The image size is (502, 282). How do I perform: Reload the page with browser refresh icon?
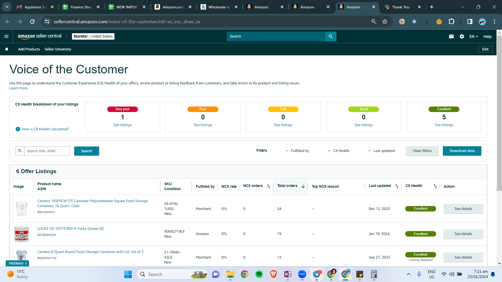[32, 22]
